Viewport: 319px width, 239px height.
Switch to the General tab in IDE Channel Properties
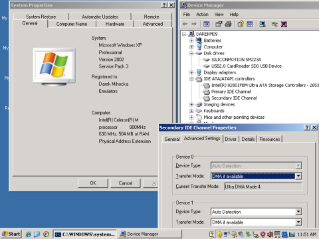coord(172,139)
